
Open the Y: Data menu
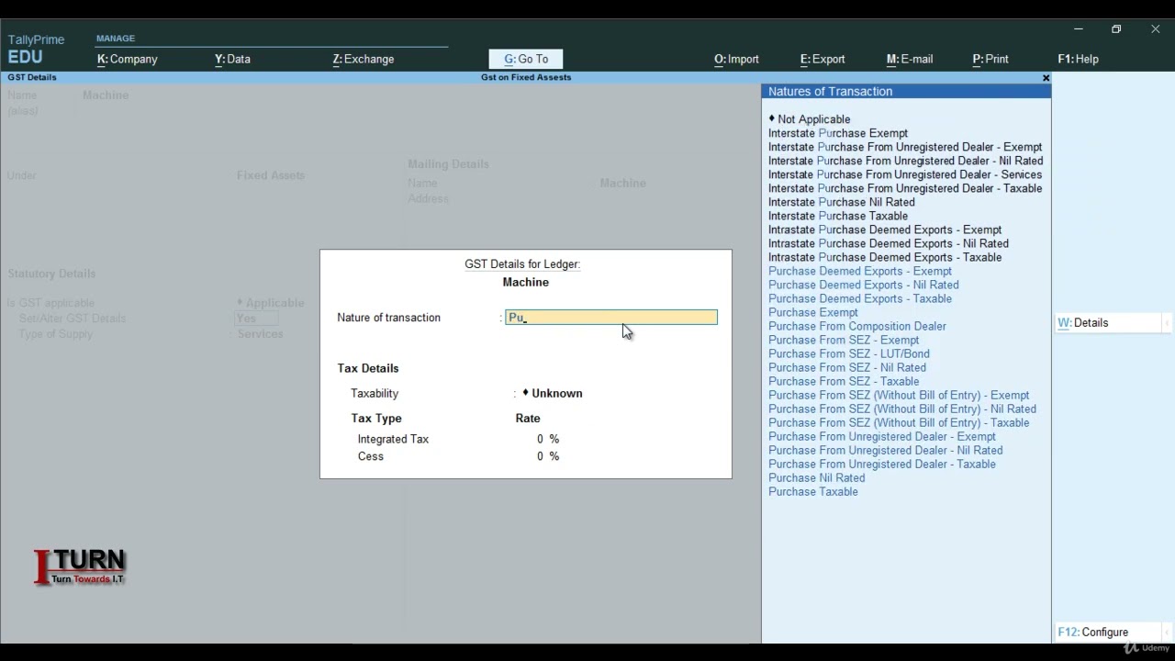[x=232, y=59]
